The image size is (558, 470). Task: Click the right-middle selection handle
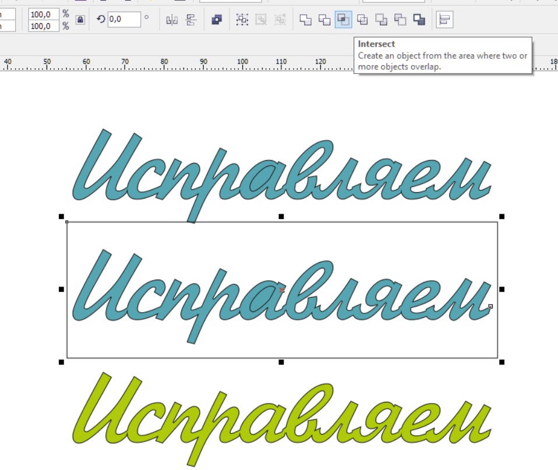502,289
